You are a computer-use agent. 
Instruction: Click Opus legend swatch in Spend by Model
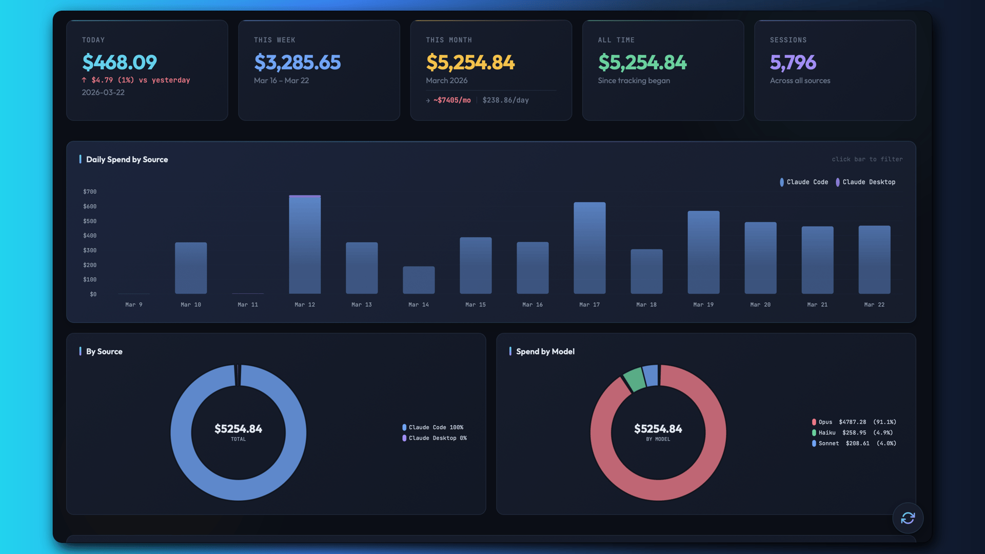point(814,422)
